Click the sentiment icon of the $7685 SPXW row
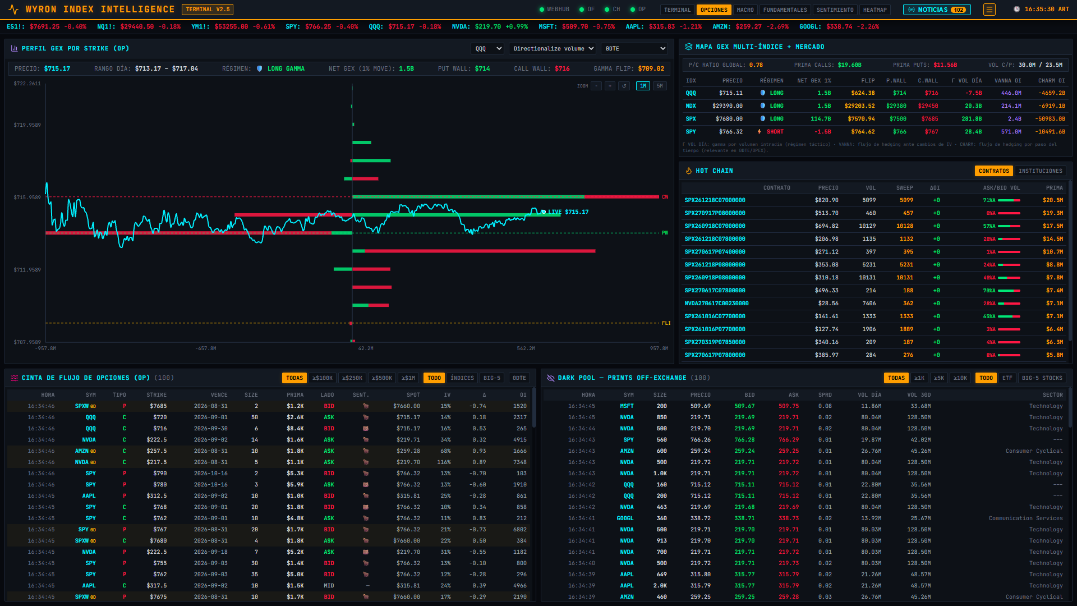Viewport: 1077px width, 606px height. tap(366, 406)
